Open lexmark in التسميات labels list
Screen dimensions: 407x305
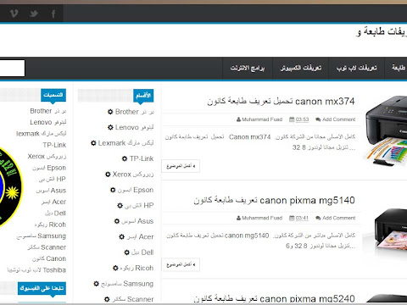coord(42,134)
